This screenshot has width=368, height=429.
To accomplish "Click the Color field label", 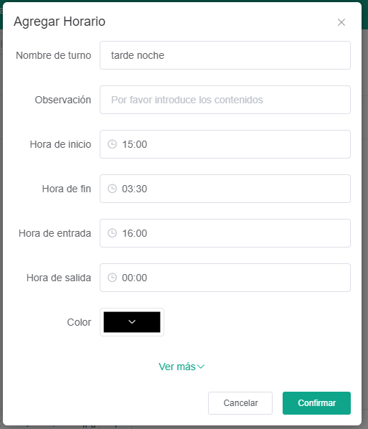I will (x=79, y=322).
